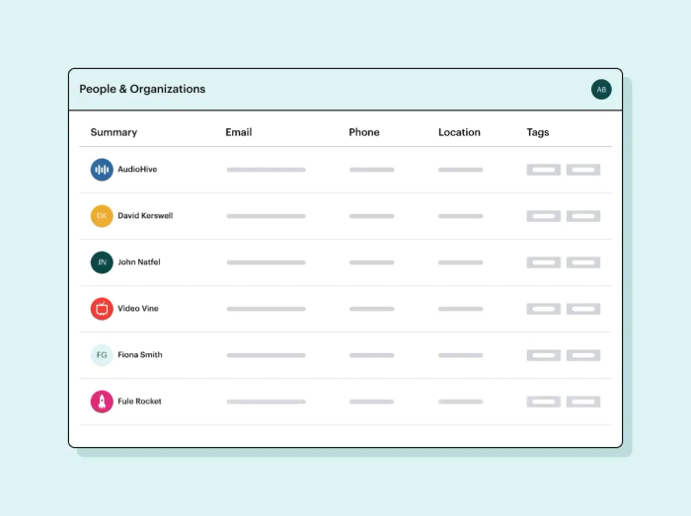Screen dimensions: 691x516
Task: Sort by the Summary column header
Action: coord(114,132)
